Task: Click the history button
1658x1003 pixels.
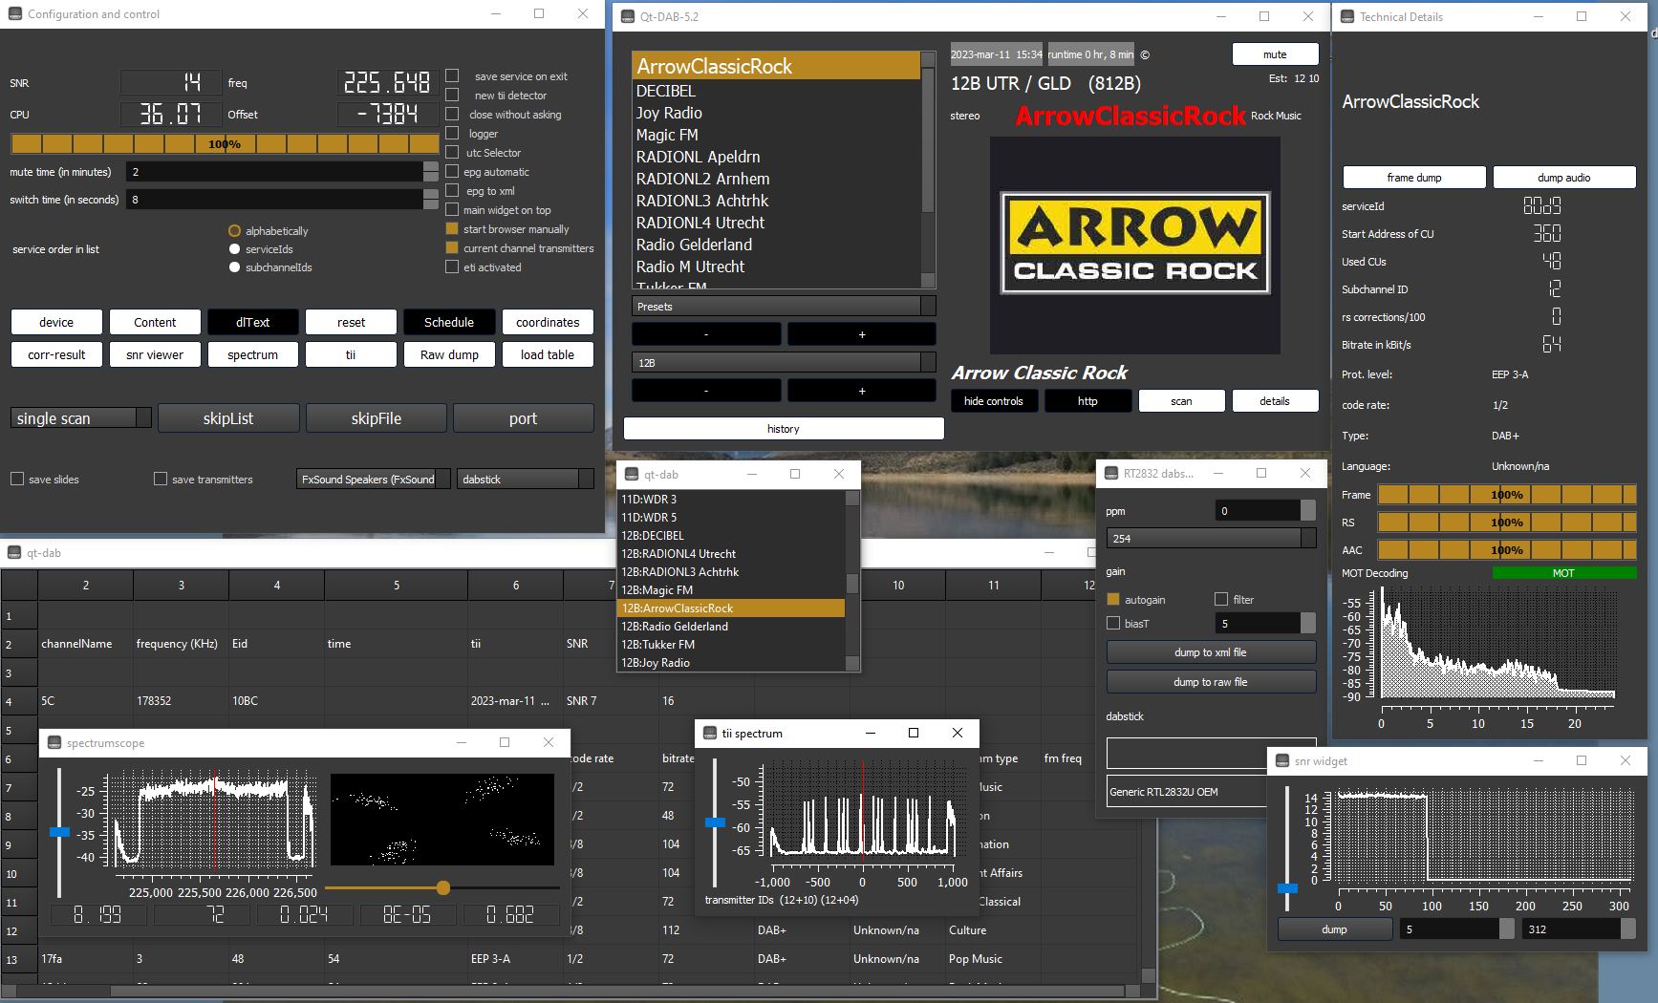Action: point(784,428)
